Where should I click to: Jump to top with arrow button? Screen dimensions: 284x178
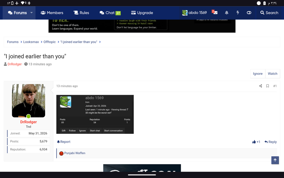coord(275,160)
